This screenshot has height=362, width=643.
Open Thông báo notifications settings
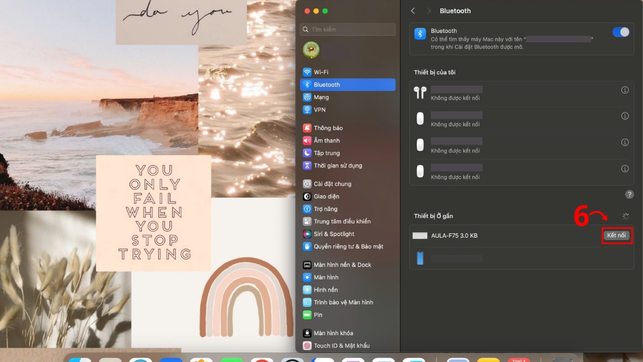tap(348, 128)
